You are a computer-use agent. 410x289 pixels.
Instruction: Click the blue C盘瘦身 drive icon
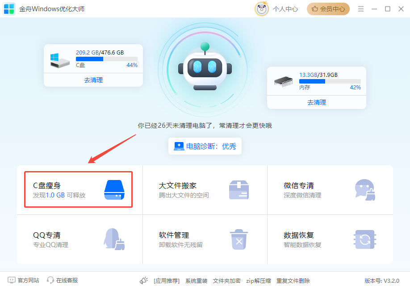tap(114, 190)
